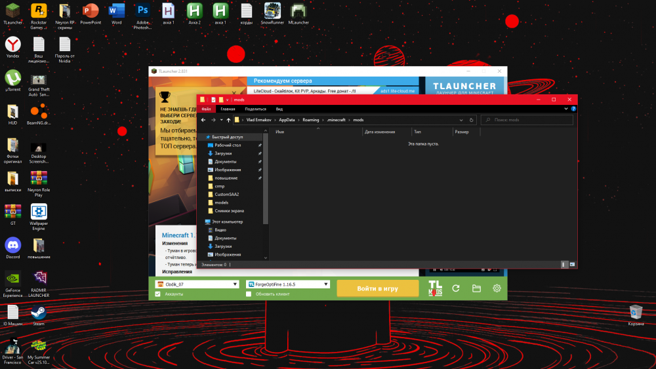Open MLauncher desktop icon
The image size is (656, 369).
point(298,14)
